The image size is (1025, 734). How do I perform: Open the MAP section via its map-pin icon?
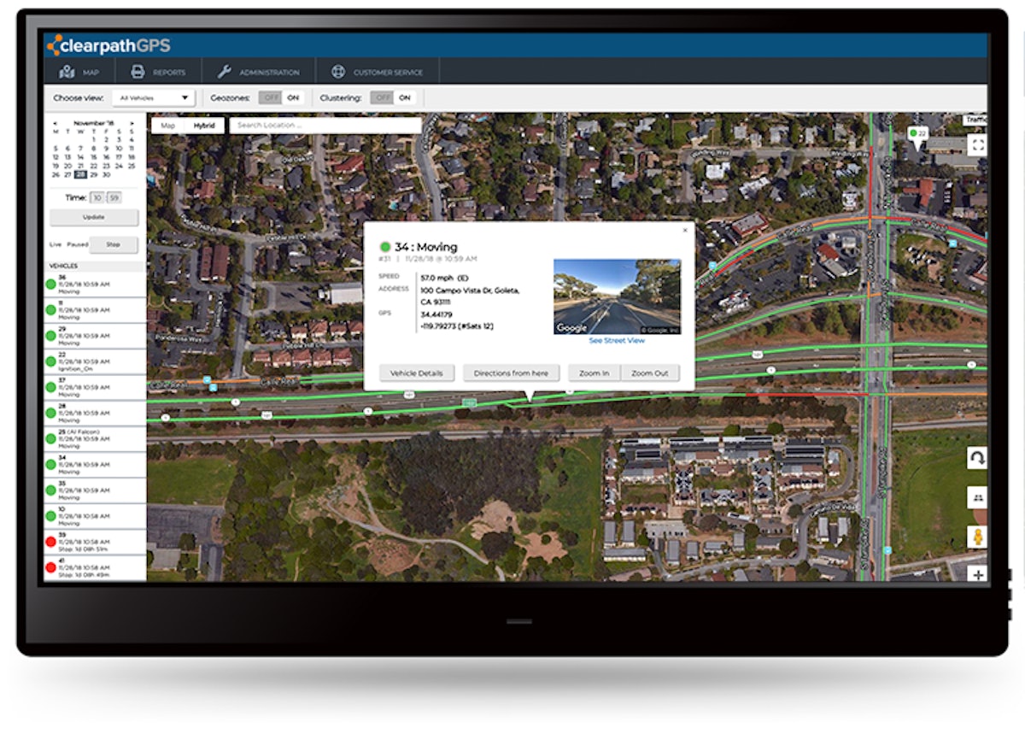67,73
